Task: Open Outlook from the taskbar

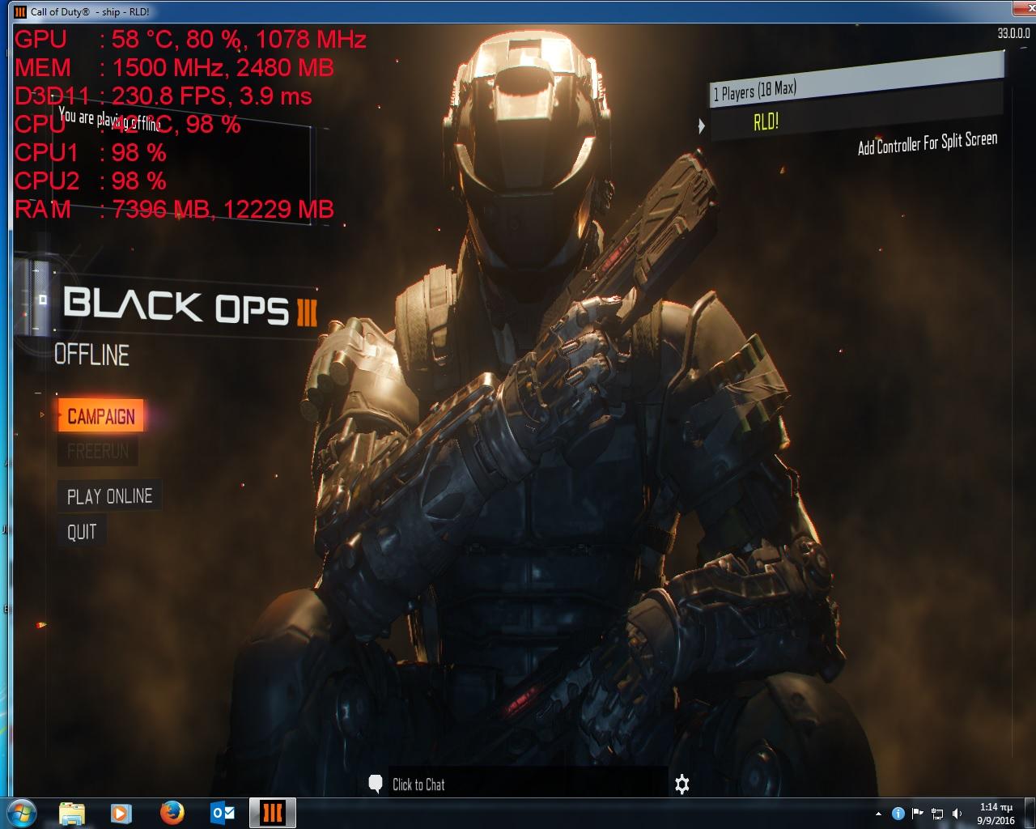Action: click(x=222, y=813)
